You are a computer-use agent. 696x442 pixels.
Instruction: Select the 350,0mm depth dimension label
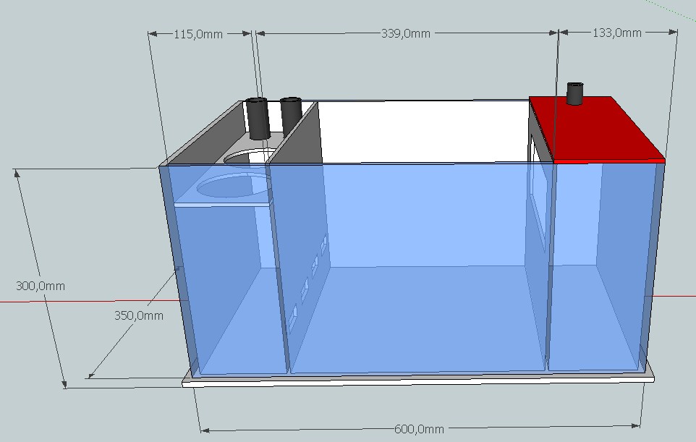[x=137, y=316]
